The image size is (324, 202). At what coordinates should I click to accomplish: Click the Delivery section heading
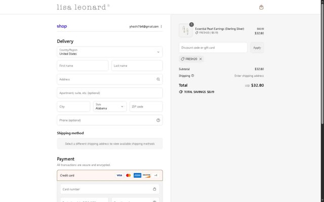[65, 41]
